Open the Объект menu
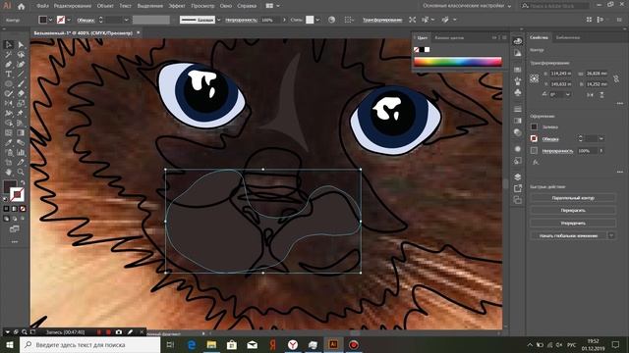Screen dimensions: 629x353 [x=105, y=6]
